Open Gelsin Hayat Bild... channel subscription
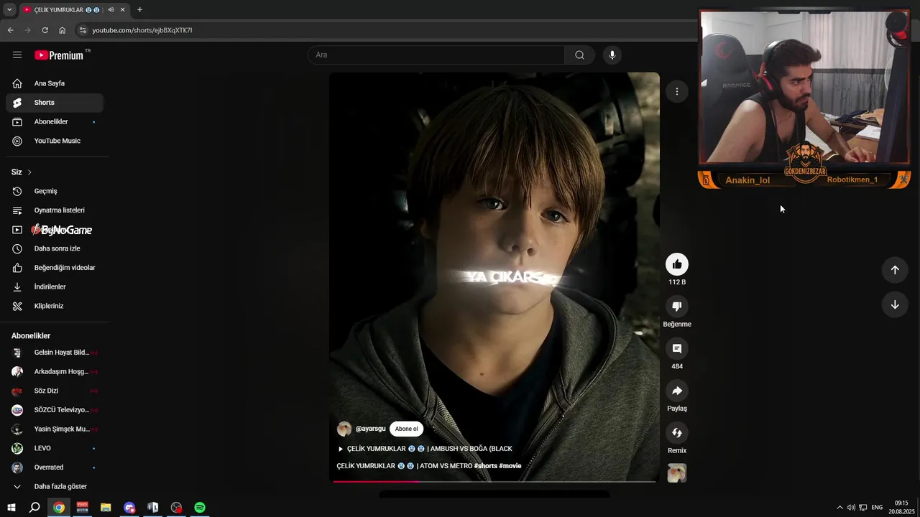The width and height of the screenshot is (920, 517). (x=55, y=353)
